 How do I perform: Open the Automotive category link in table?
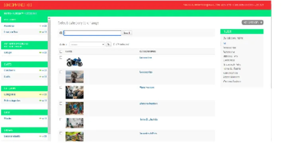coord(145,58)
